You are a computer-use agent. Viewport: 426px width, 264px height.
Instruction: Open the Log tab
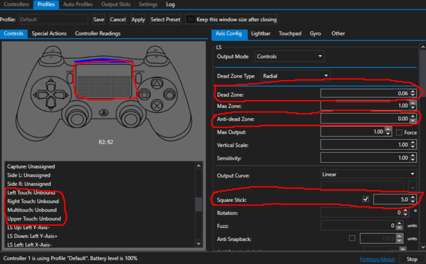pos(170,4)
